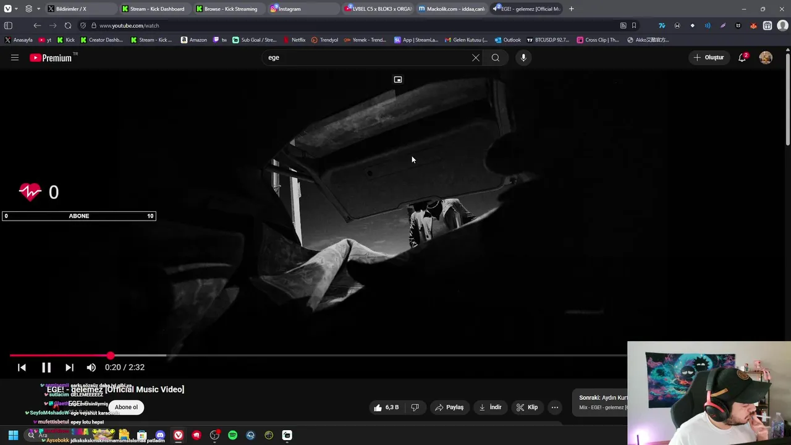791x445 pixels.
Task: Open Microsoft Store from the taskbar
Action: (142, 435)
